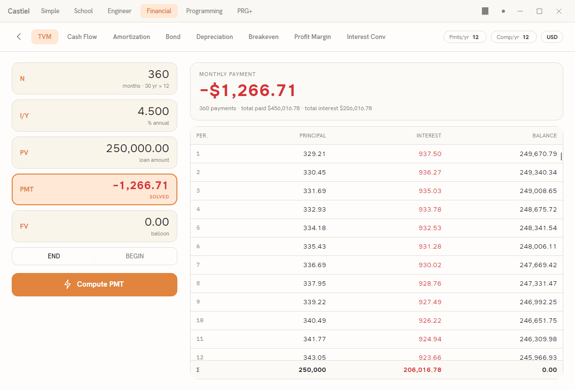
Task: Select the FV balloon field
Action: tap(95, 226)
